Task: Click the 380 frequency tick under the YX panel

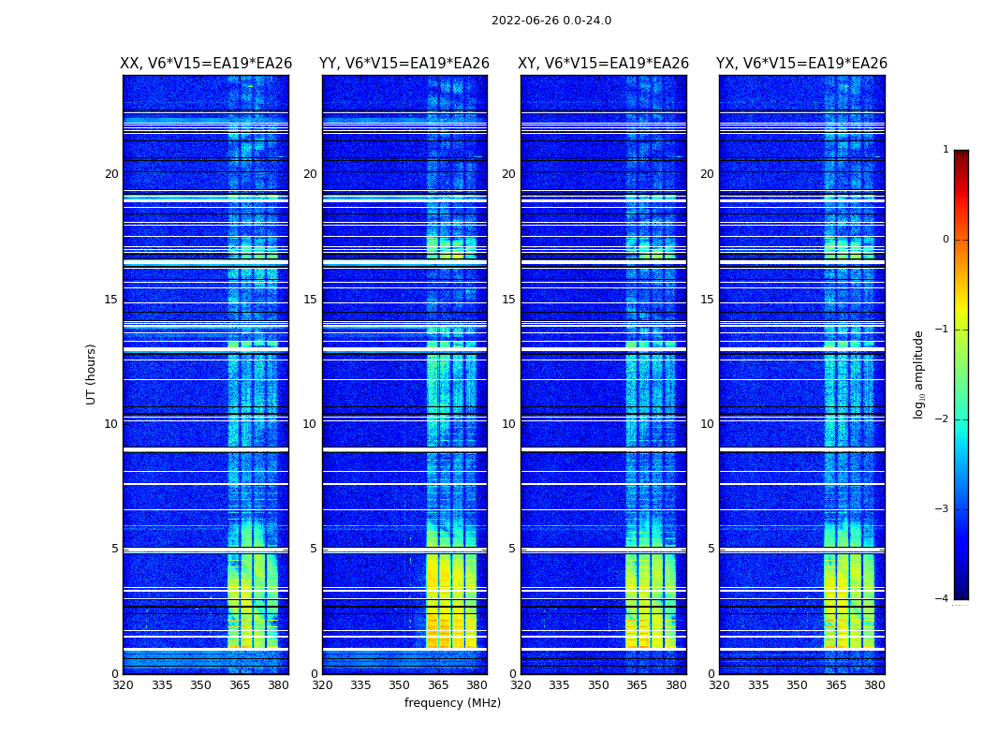Action: [x=874, y=685]
